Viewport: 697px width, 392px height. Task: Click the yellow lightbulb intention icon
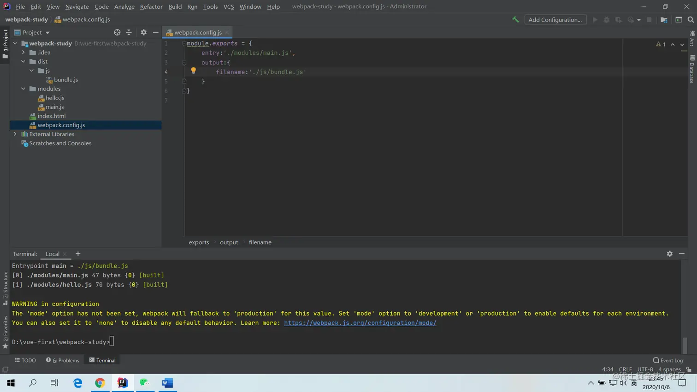click(194, 71)
